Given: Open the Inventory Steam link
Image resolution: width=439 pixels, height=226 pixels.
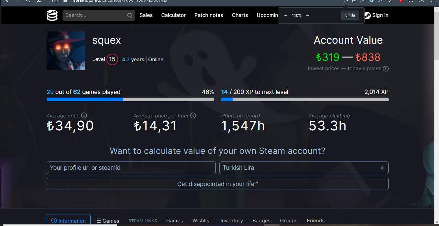Looking at the screenshot, I should tap(232, 221).
